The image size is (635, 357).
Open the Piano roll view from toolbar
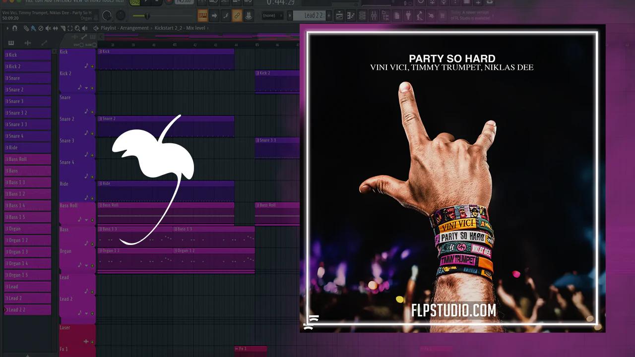tap(350, 15)
